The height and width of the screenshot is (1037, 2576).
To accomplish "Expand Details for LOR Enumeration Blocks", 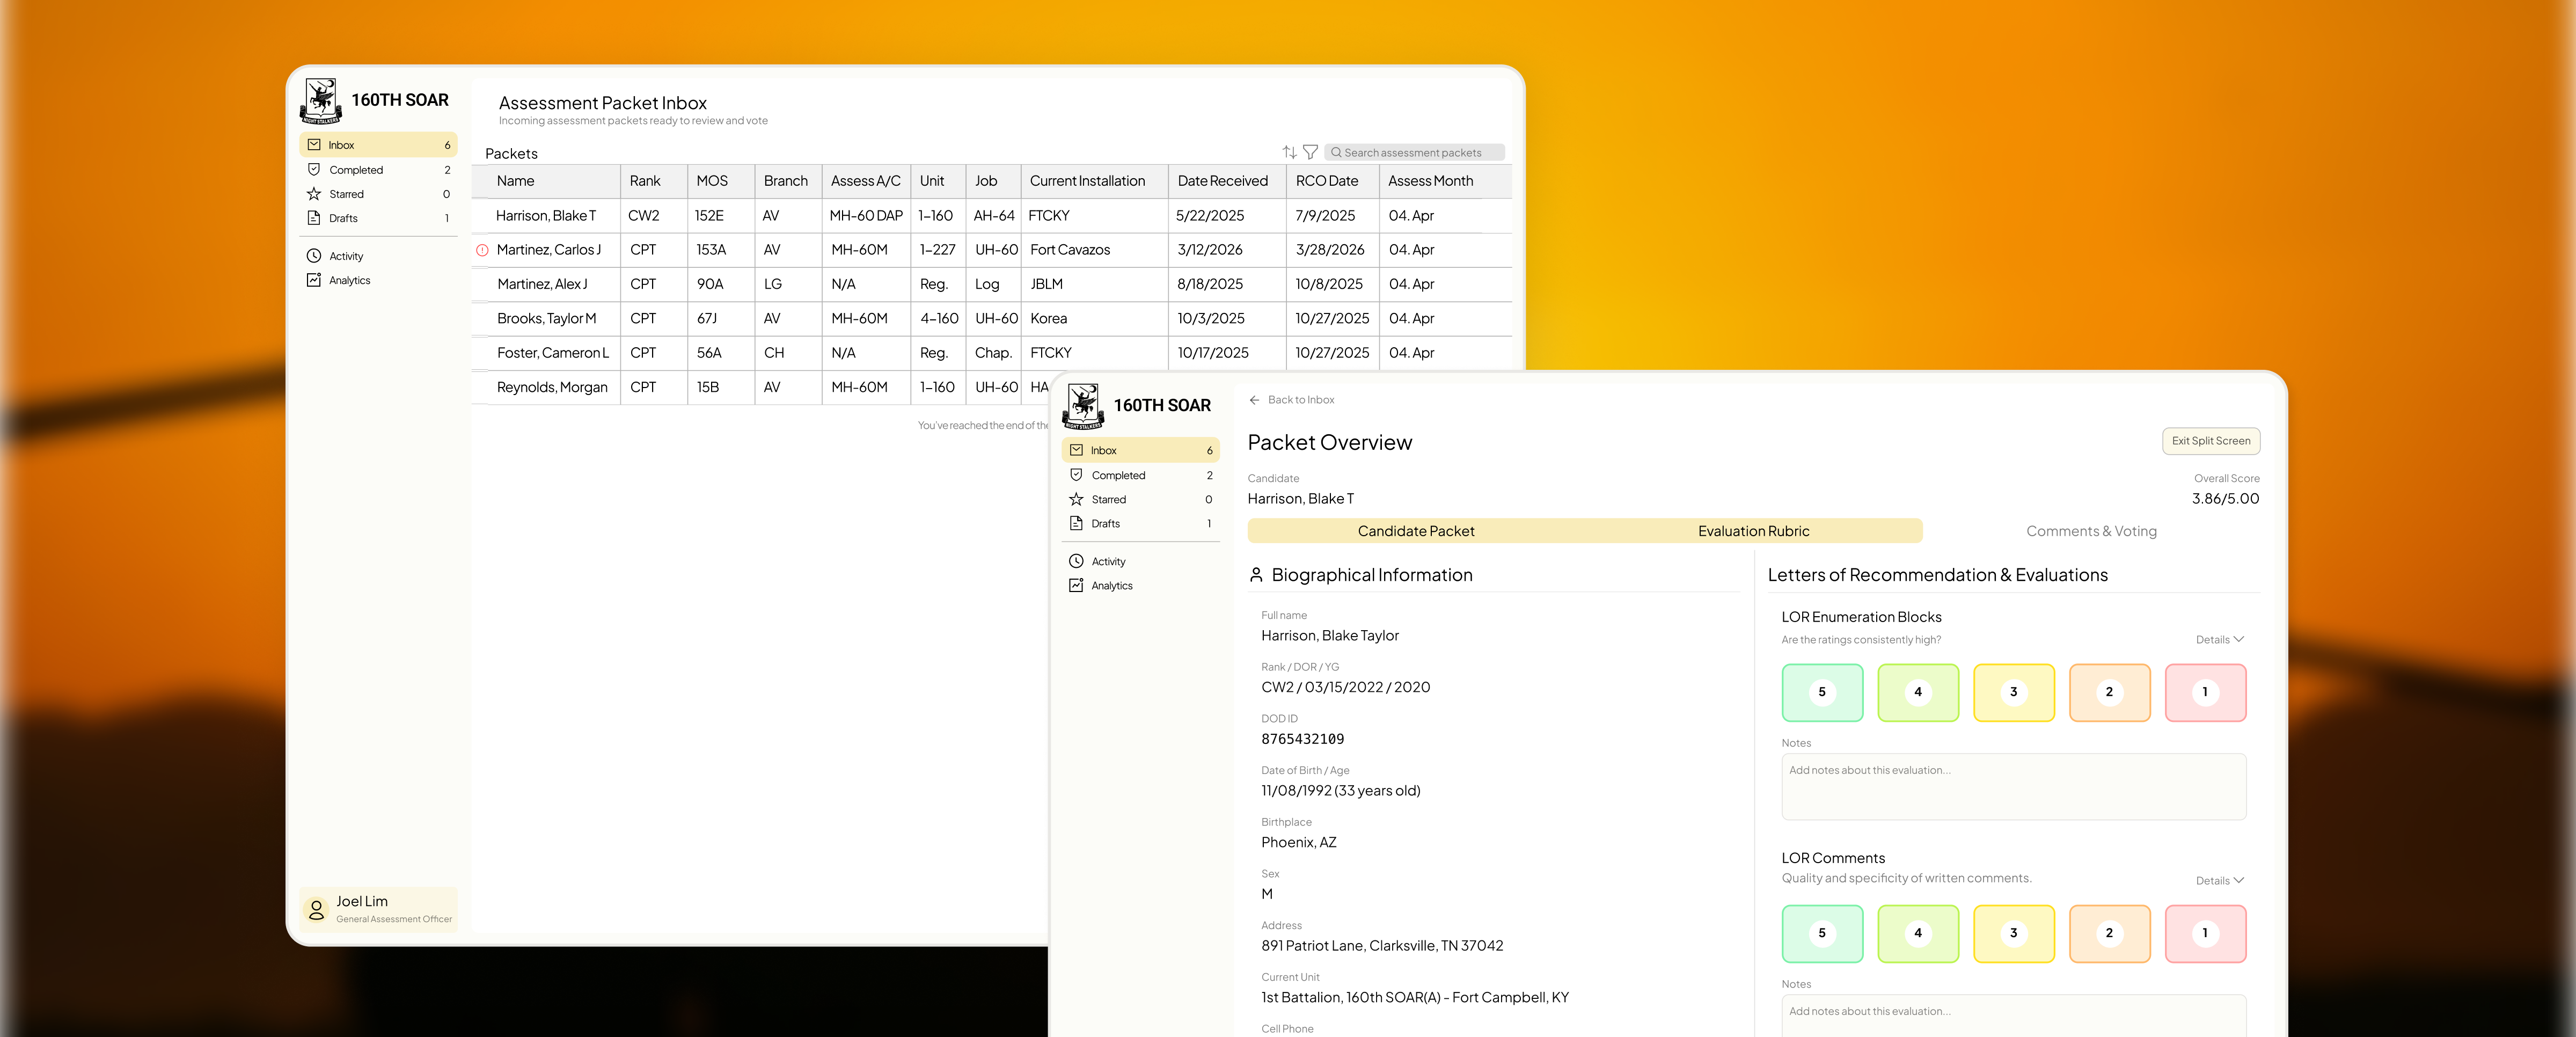I will pyautogui.click(x=2219, y=640).
